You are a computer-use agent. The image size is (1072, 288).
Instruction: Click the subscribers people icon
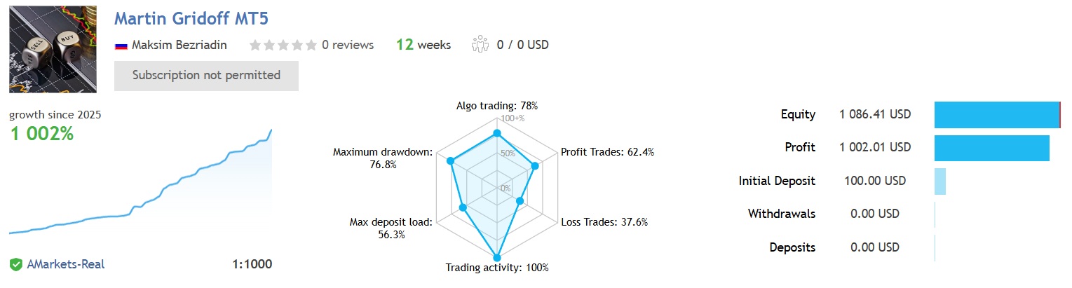(x=480, y=45)
